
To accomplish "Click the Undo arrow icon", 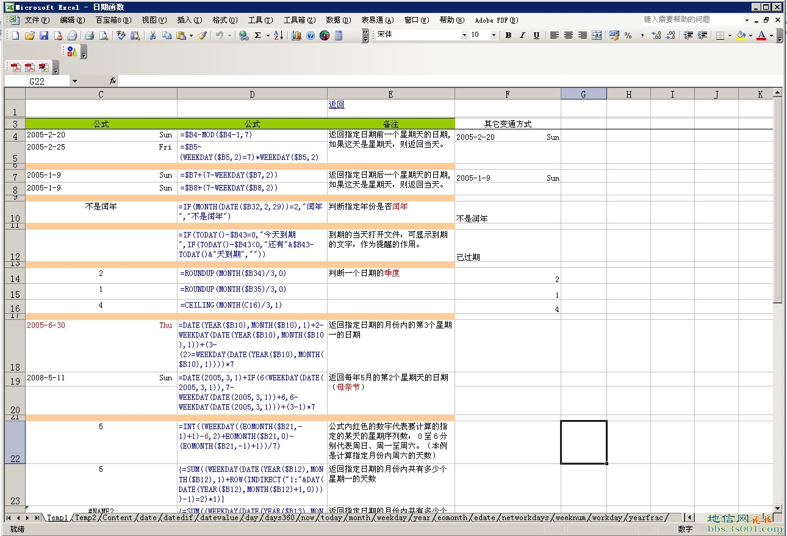I will 220,35.
